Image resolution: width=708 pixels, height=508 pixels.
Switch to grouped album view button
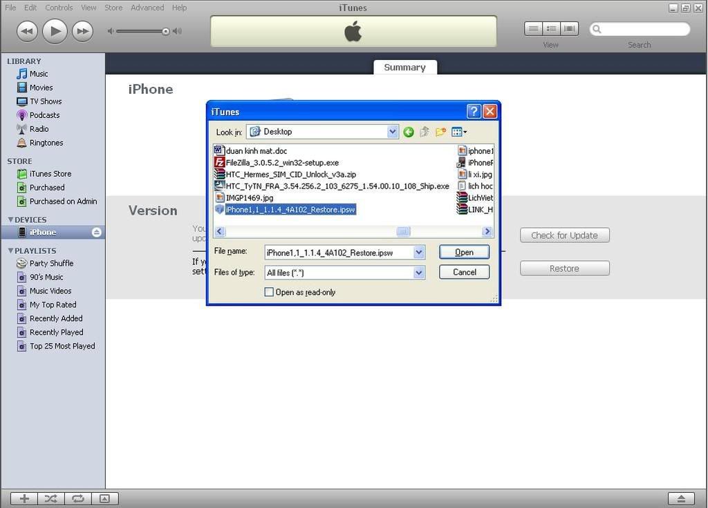[x=551, y=29]
